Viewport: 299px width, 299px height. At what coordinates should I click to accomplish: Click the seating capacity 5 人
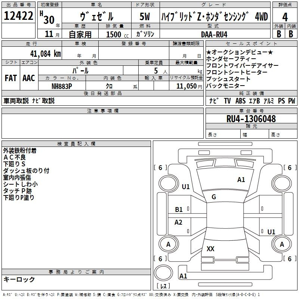(x=161, y=71)
